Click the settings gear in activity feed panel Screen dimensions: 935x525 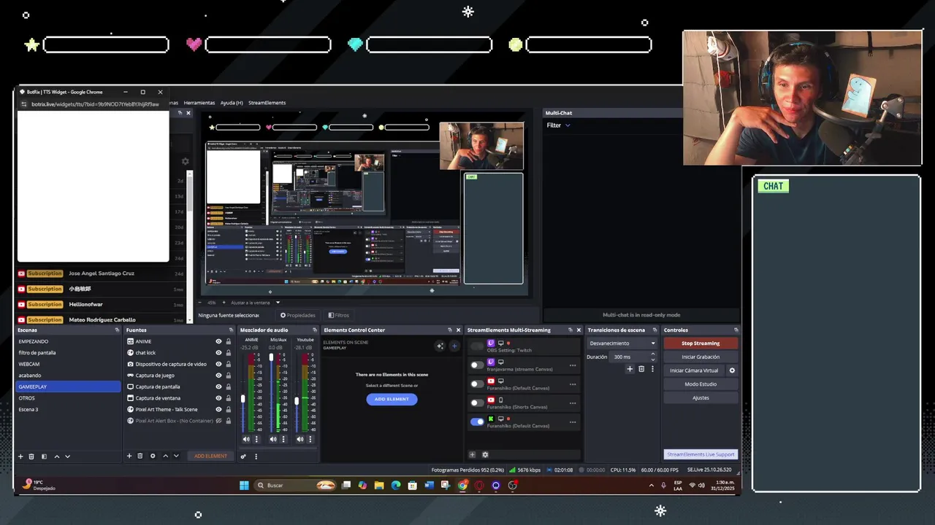(185, 161)
